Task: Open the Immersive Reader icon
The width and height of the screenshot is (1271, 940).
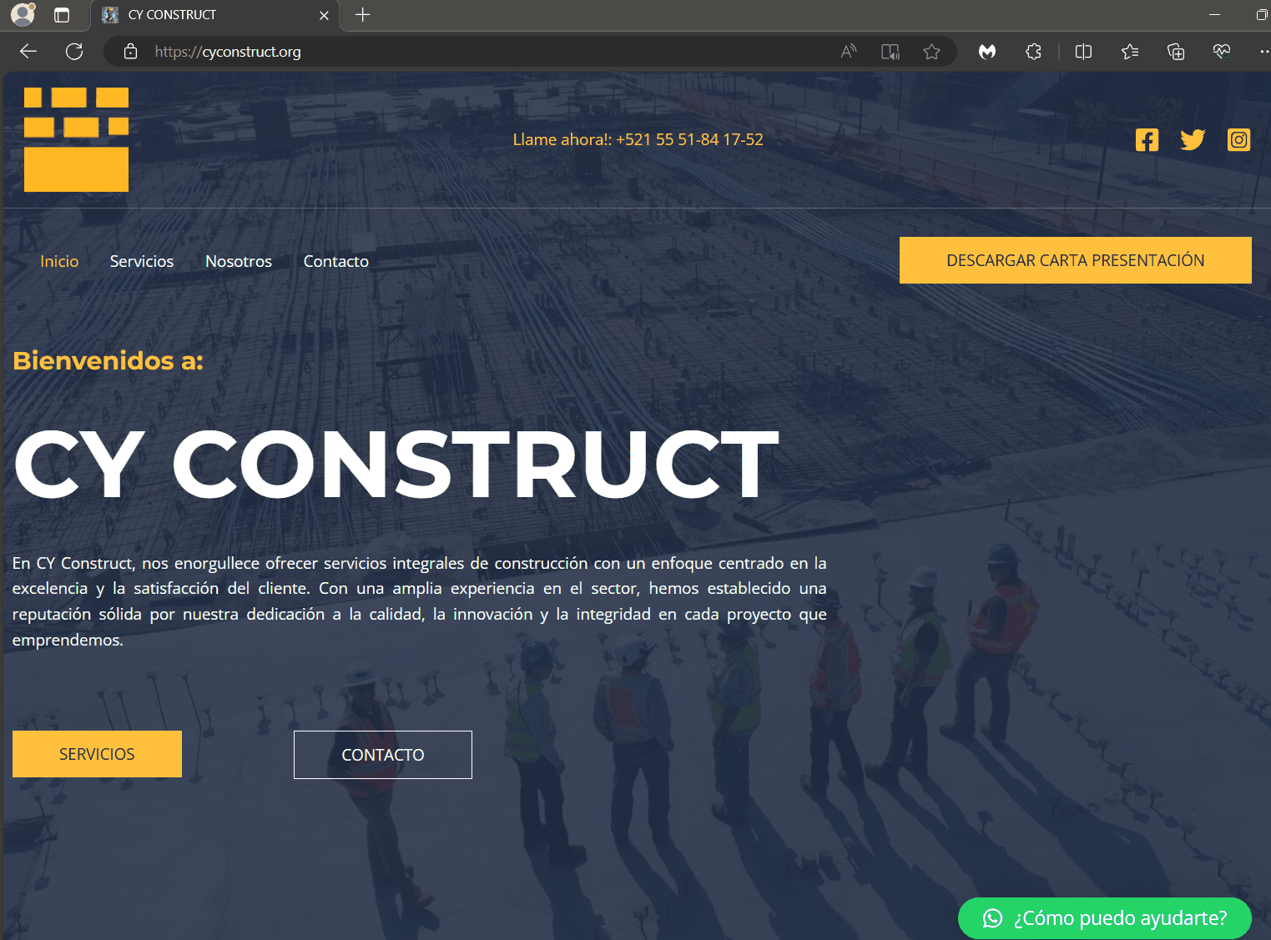Action: coord(890,52)
